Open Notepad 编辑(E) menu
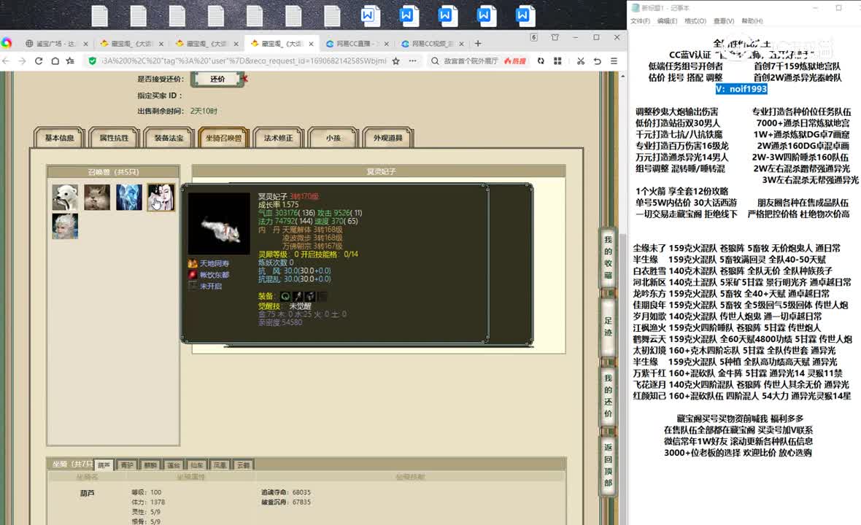This screenshot has height=525, width=861. click(667, 21)
